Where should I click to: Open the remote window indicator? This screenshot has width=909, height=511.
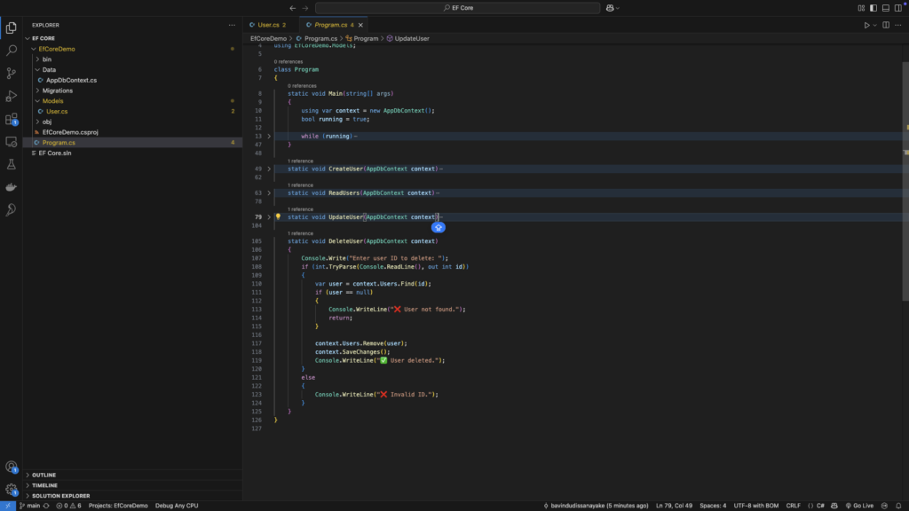click(7, 506)
